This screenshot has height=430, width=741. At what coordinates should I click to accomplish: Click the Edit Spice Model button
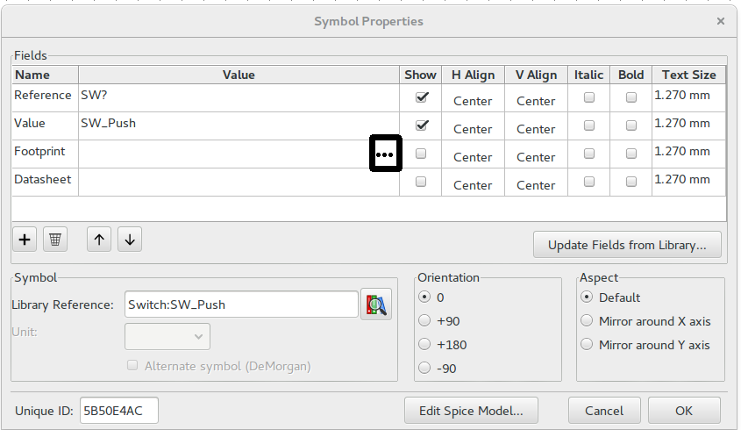pos(471,410)
